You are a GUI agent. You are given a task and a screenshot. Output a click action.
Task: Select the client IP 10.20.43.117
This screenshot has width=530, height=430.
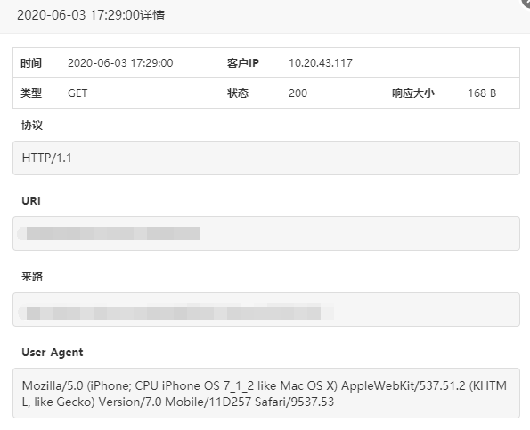click(321, 63)
